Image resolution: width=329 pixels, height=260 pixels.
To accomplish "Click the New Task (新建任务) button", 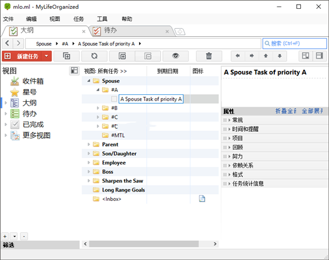I will pos(22,56).
